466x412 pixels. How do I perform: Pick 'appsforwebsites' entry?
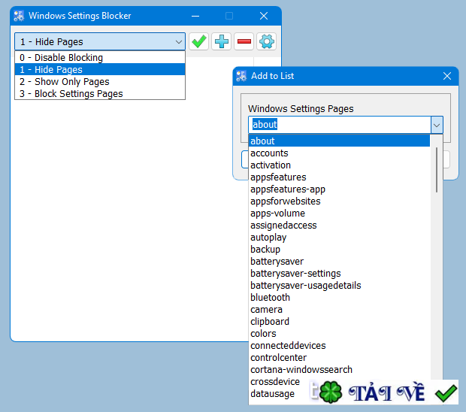coord(339,201)
